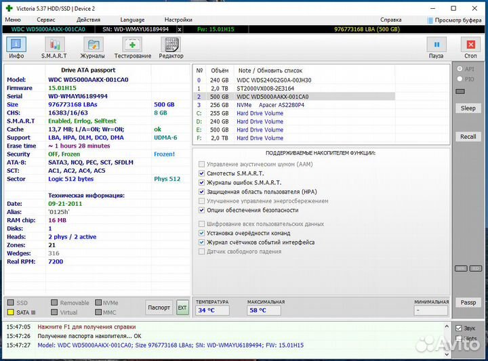Toggle the Звук sound checkbox
The width and height of the screenshot is (488, 361).
coord(459,328)
